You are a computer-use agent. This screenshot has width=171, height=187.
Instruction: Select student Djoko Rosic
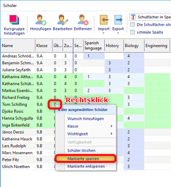(x=13, y=111)
